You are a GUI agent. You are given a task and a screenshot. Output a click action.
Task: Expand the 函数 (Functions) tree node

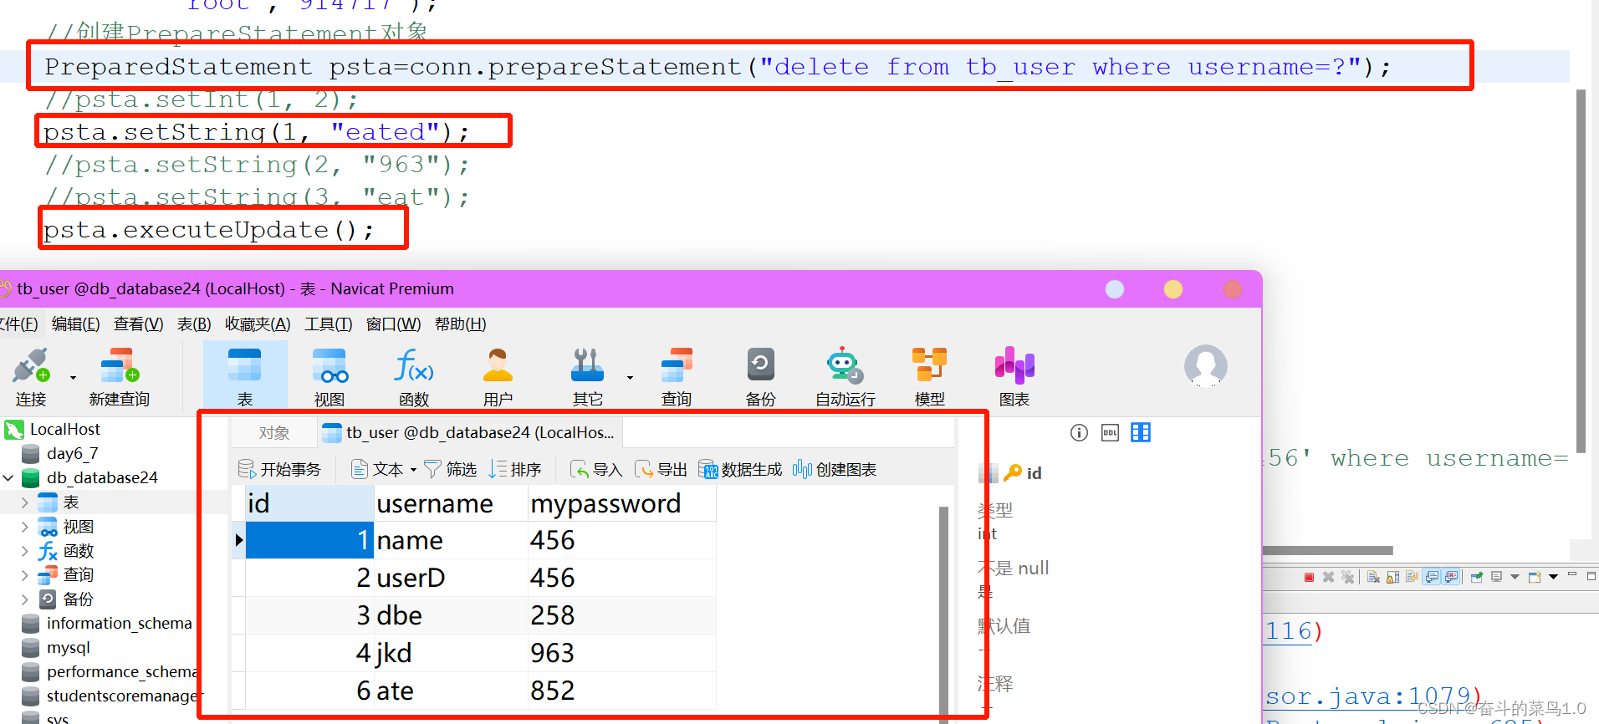coord(24,551)
